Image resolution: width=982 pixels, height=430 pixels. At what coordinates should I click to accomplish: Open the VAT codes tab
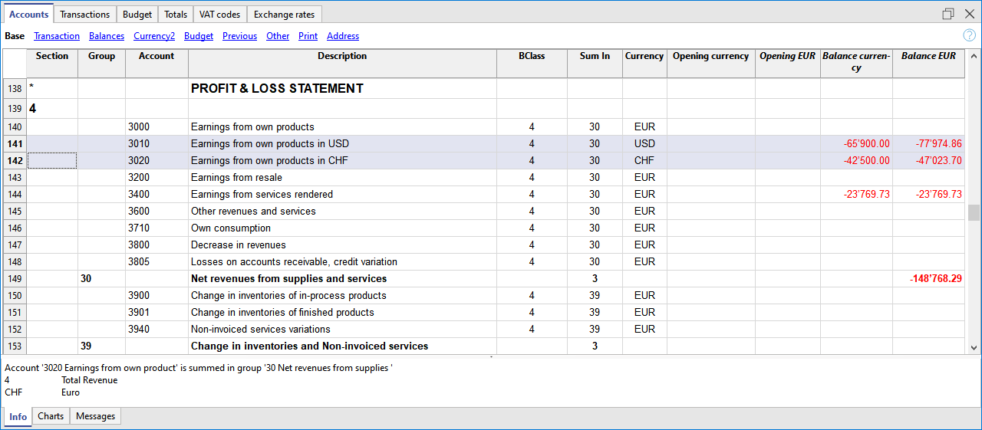click(x=219, y=15)
